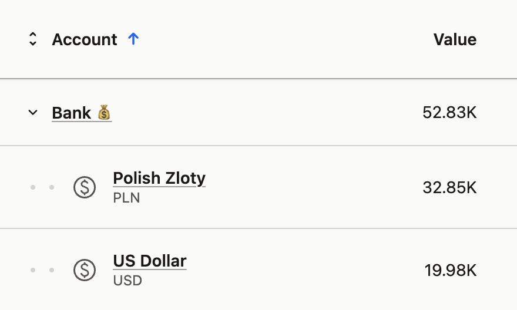Click the second dot before US Dollar icon
The width and height of the screenshot is (517, 310).
pyautogui.click(x=52, y=270)
